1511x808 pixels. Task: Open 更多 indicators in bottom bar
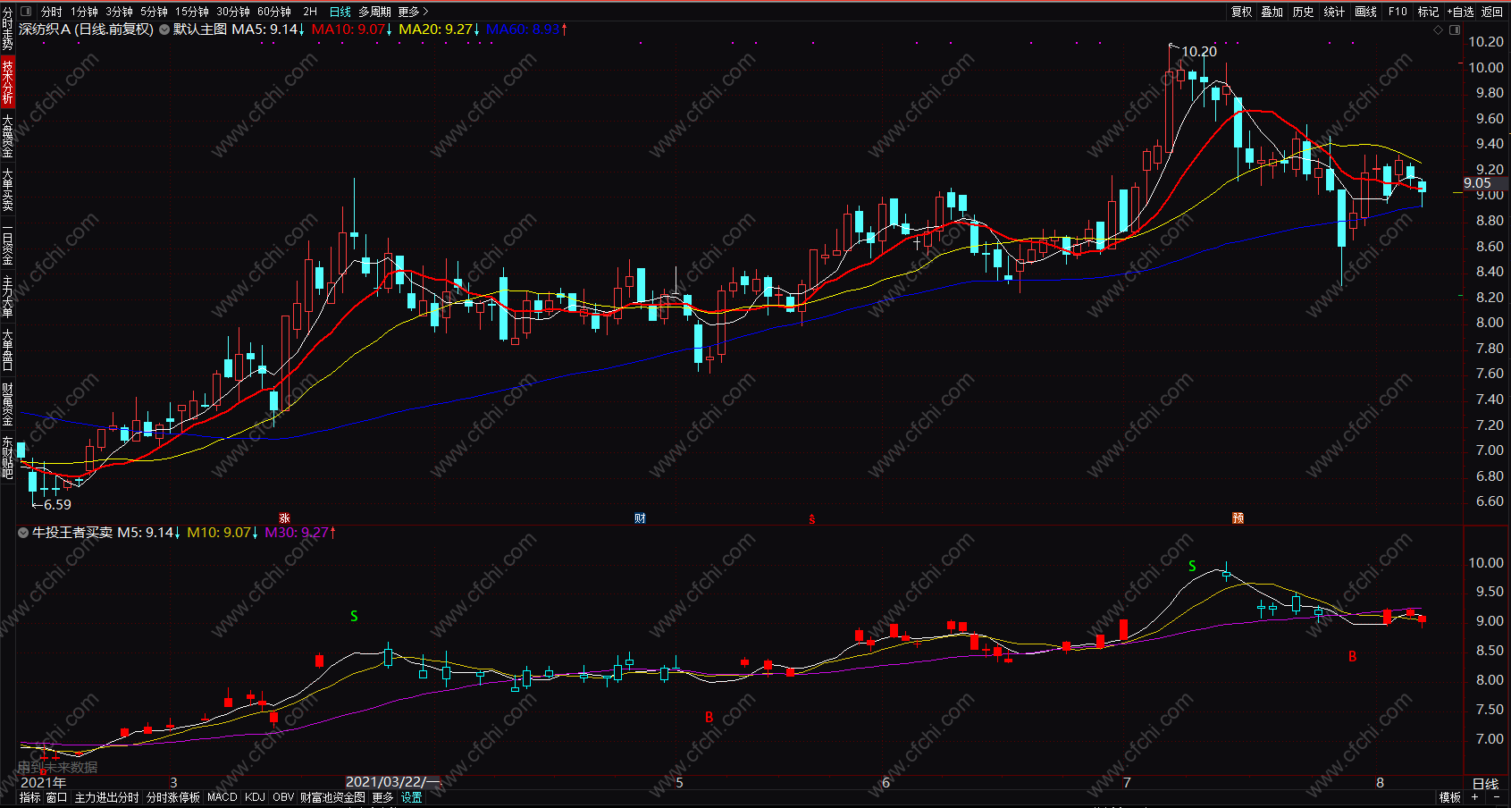382,797
